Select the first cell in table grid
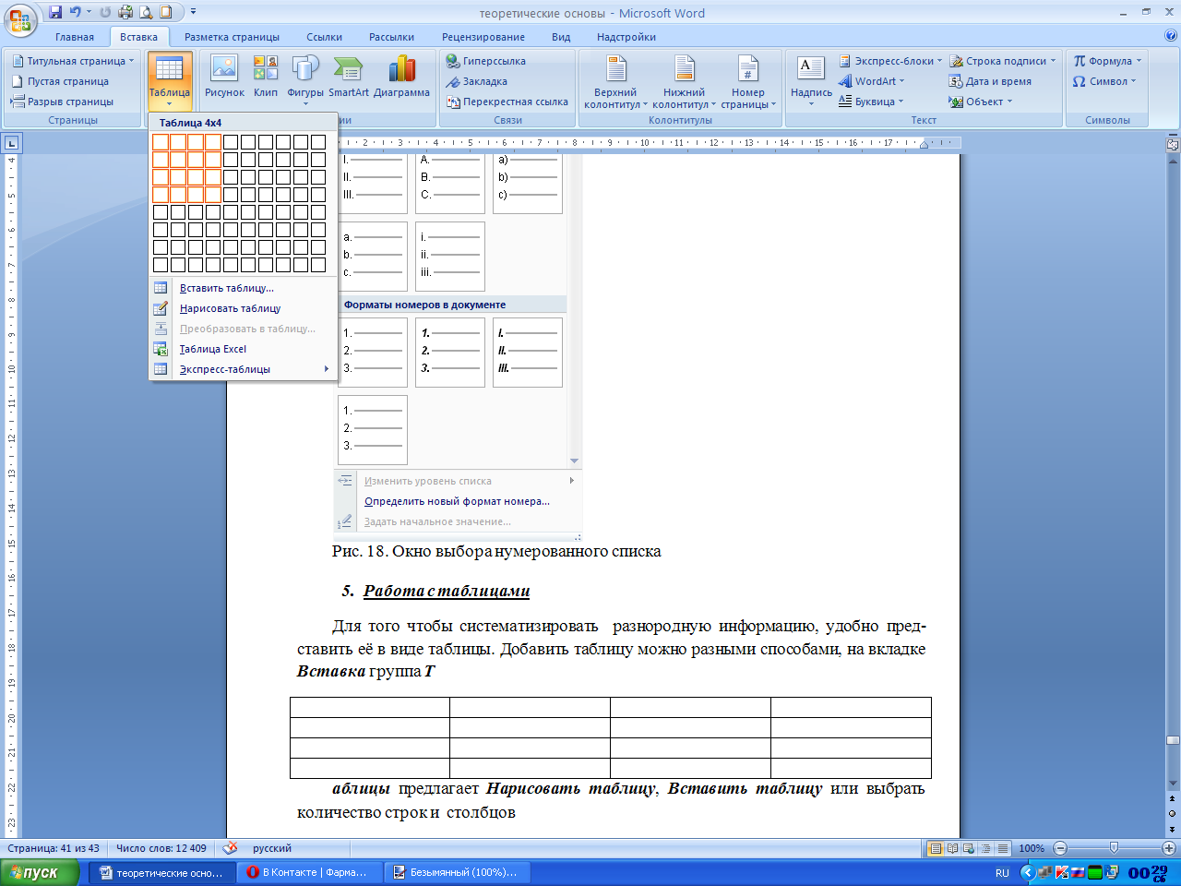 point(161,142)
